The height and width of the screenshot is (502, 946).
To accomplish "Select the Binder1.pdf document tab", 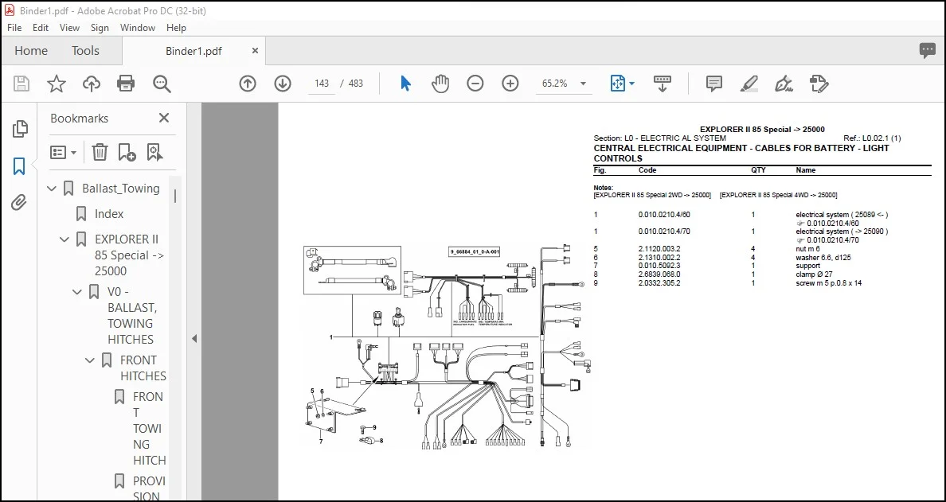I will coord(193,51).
